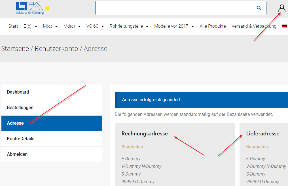Click Bearbeiten under Lieferadresse
This screenshot has width=288, height=186.
point(257,147)
